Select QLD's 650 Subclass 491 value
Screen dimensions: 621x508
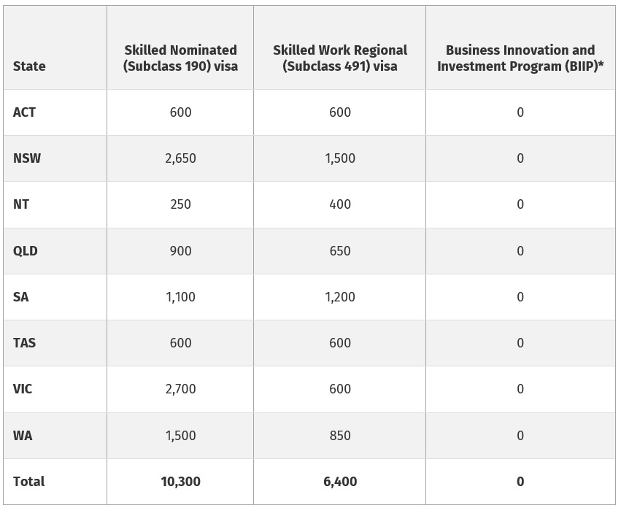coord(340,251)
